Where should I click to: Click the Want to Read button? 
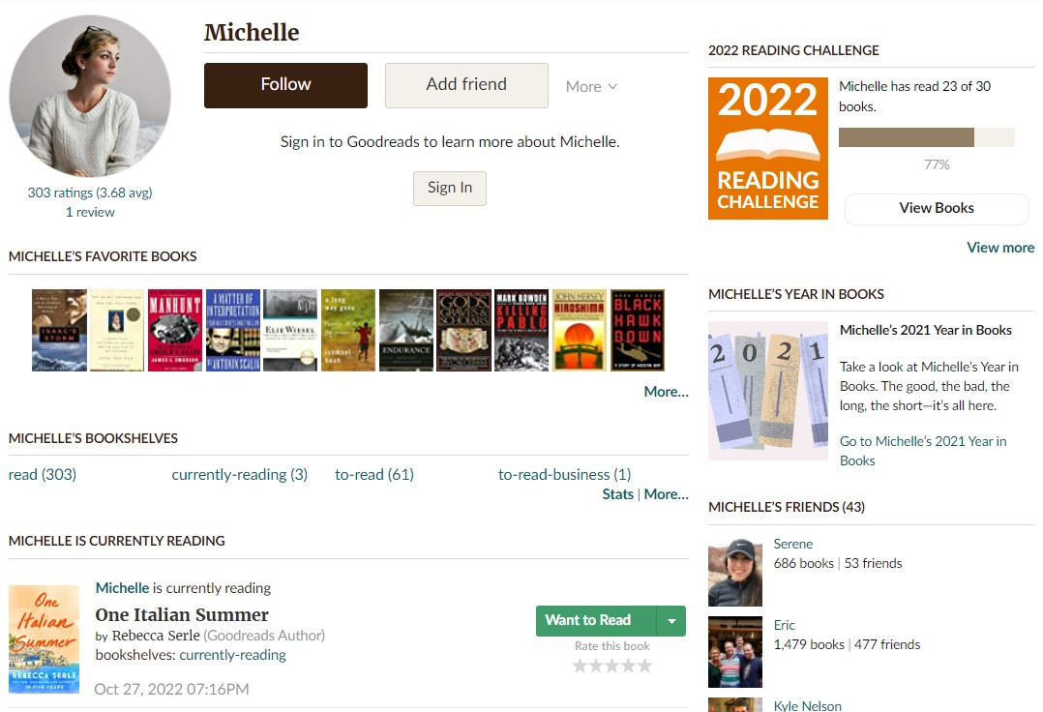pyautogui.click(x=596, y=620)
